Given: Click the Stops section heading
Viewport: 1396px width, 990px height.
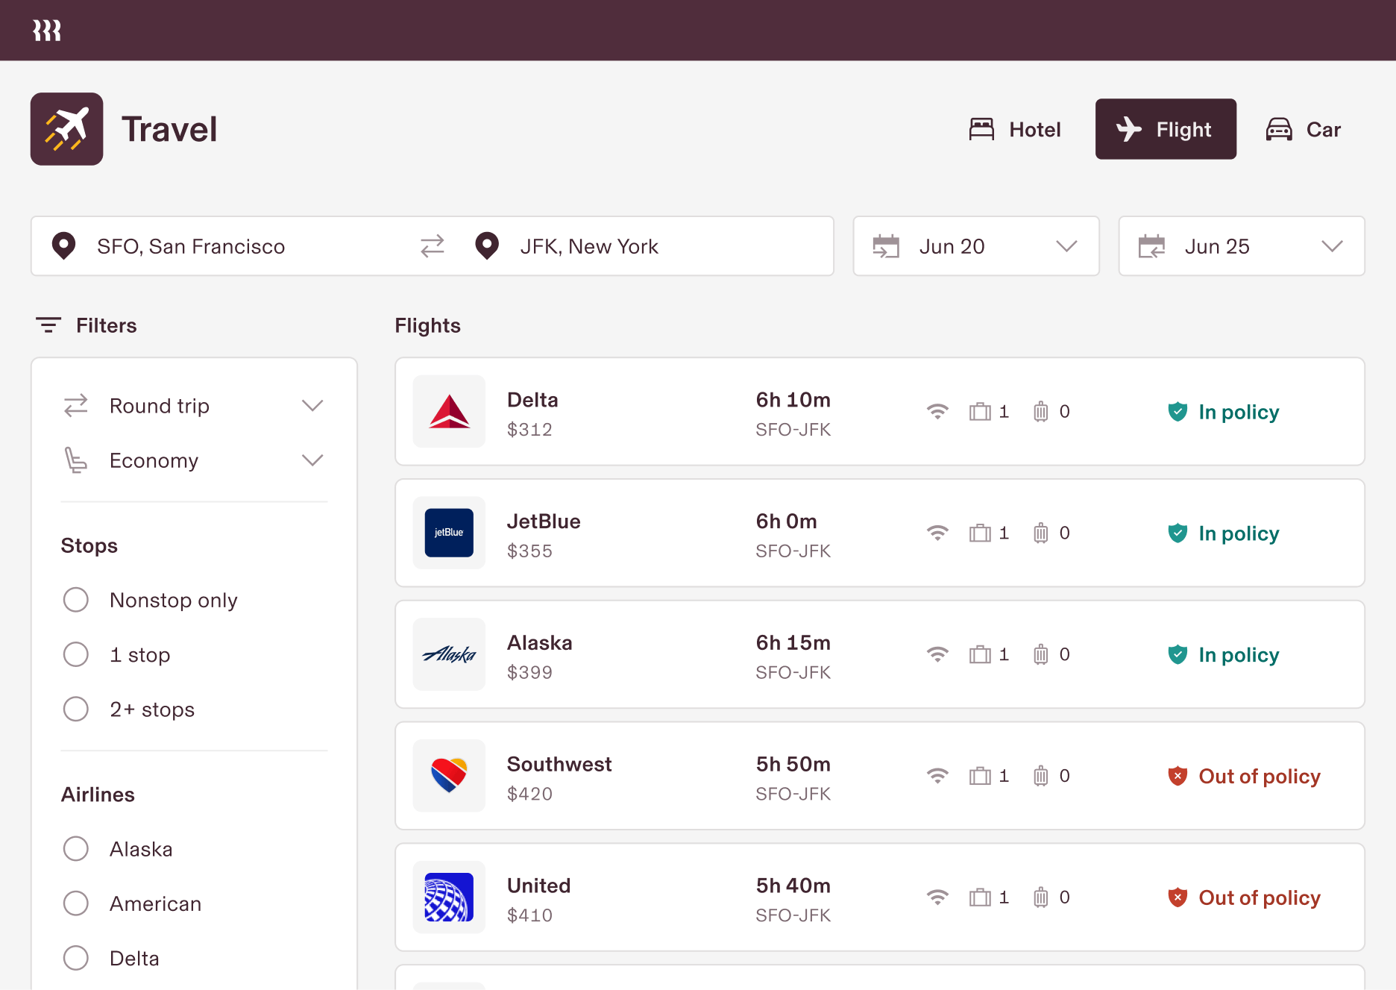Looking at the screenshot, I should point(89,545).
